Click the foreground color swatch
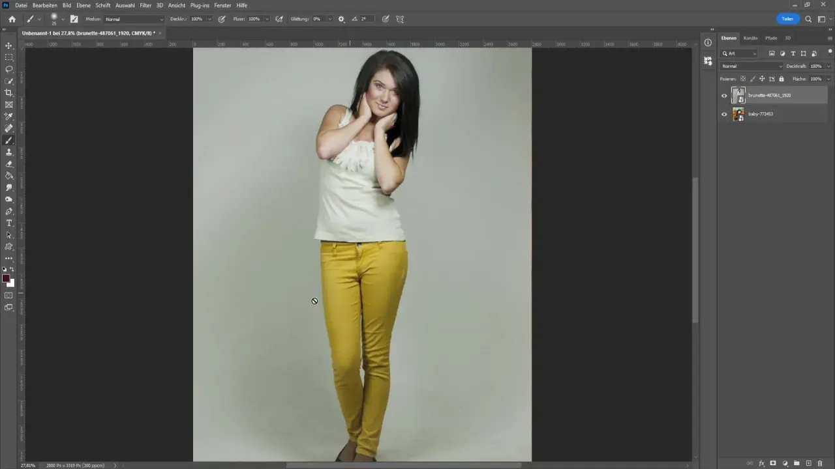 pos(7,279)
